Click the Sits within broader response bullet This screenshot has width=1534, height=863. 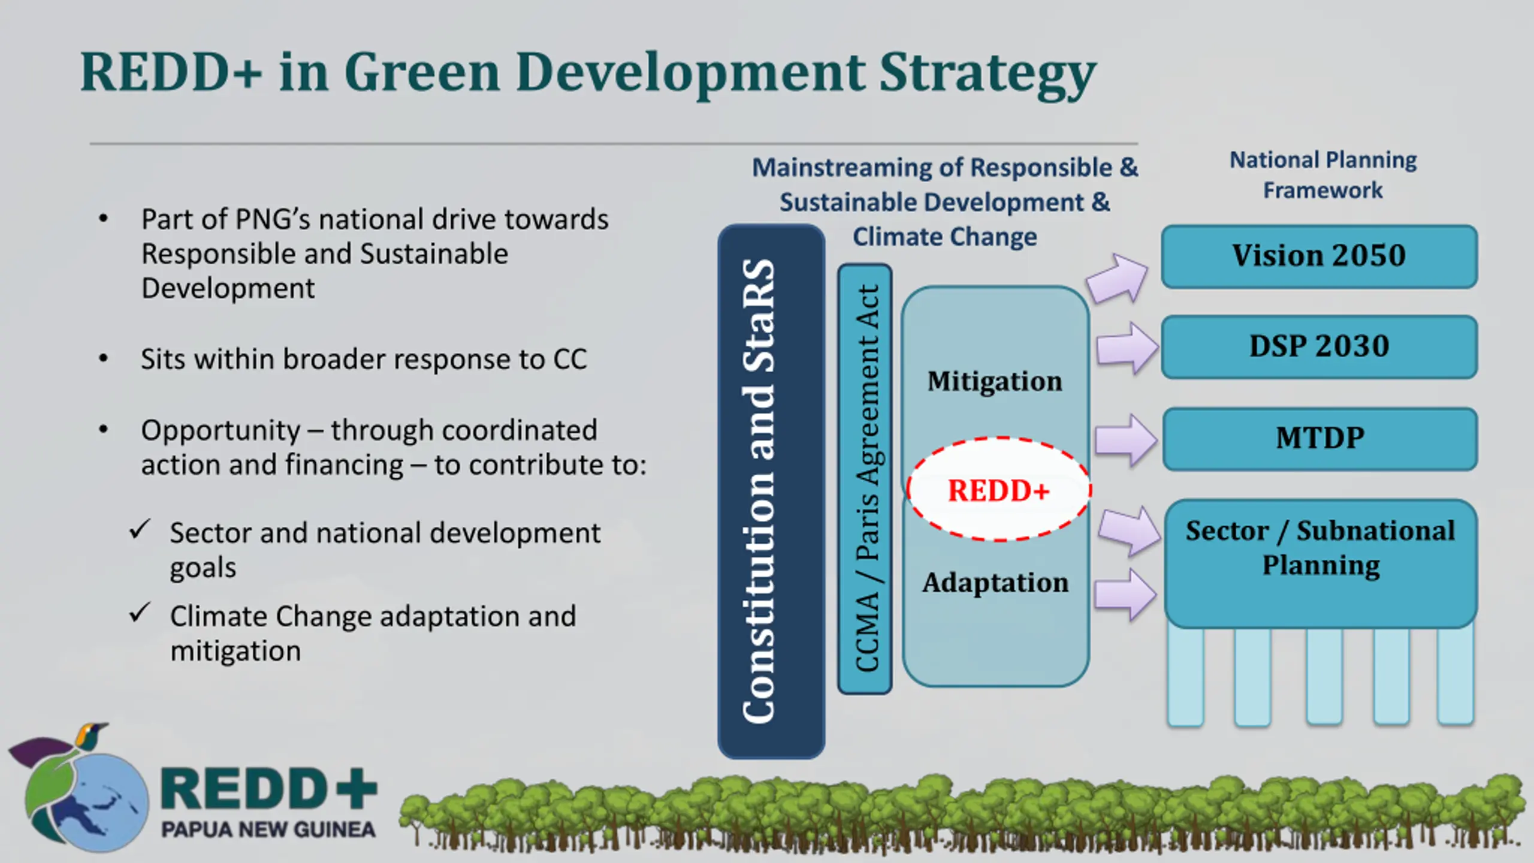(363, 359)
